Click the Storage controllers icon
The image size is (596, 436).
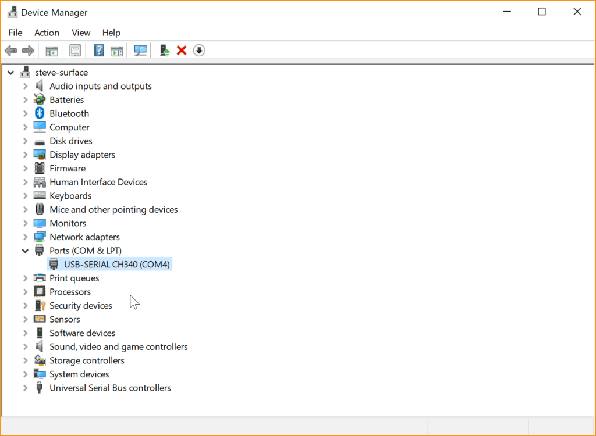(40, 360)
